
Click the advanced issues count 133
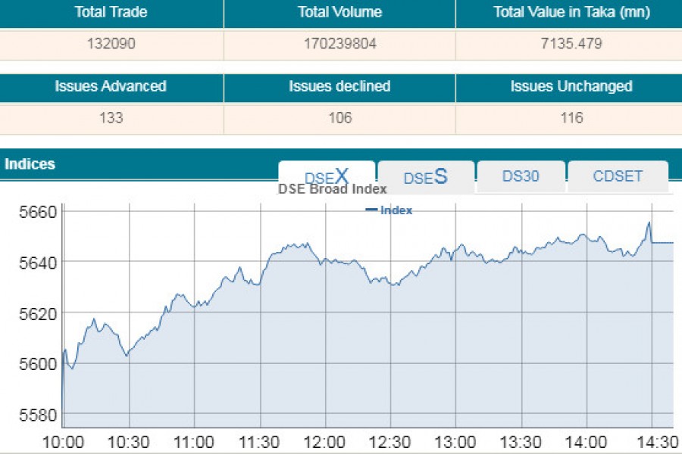pyautogui.click(x=111, y=118)
